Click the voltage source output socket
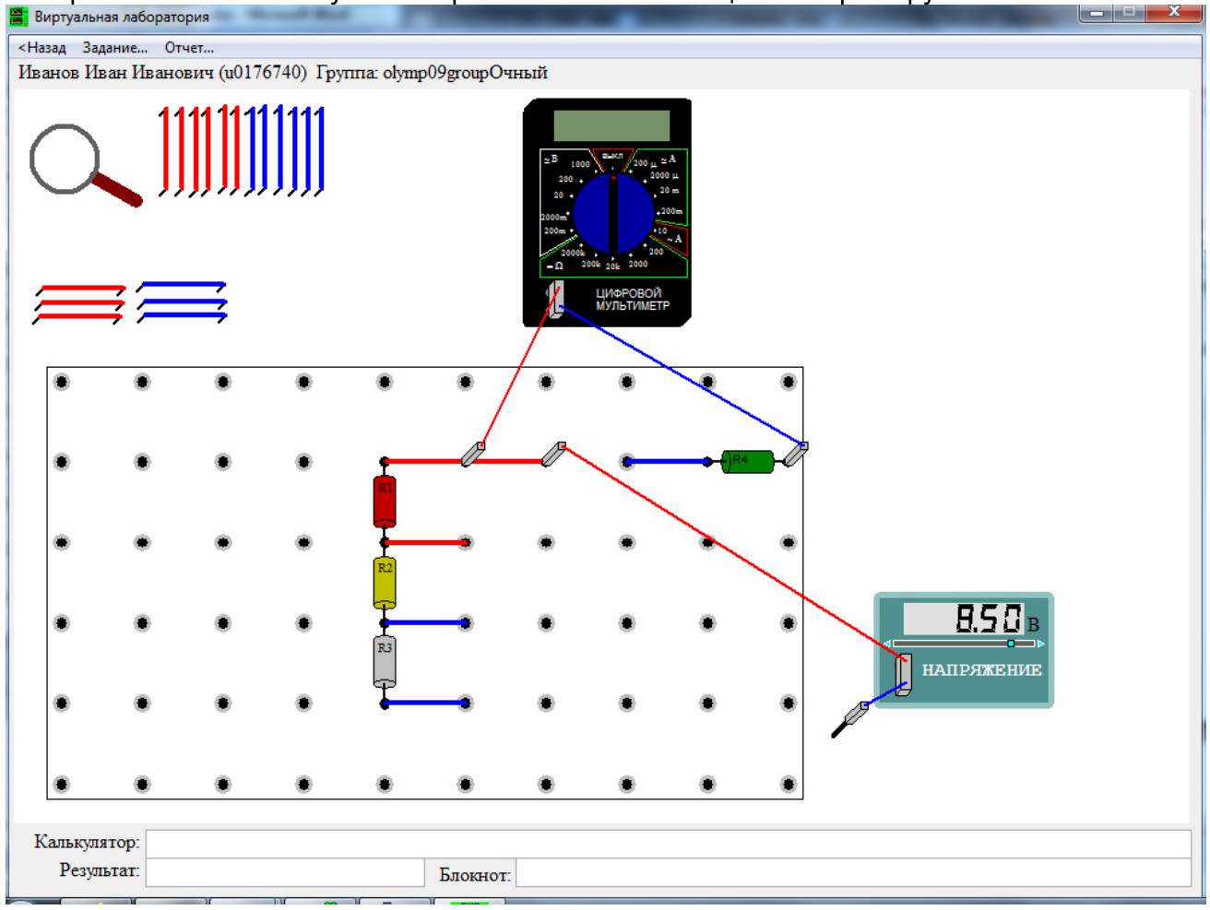 [x=904, y=675]
